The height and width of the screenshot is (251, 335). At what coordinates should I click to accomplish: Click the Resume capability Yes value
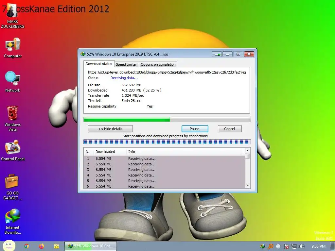(150, 106)
